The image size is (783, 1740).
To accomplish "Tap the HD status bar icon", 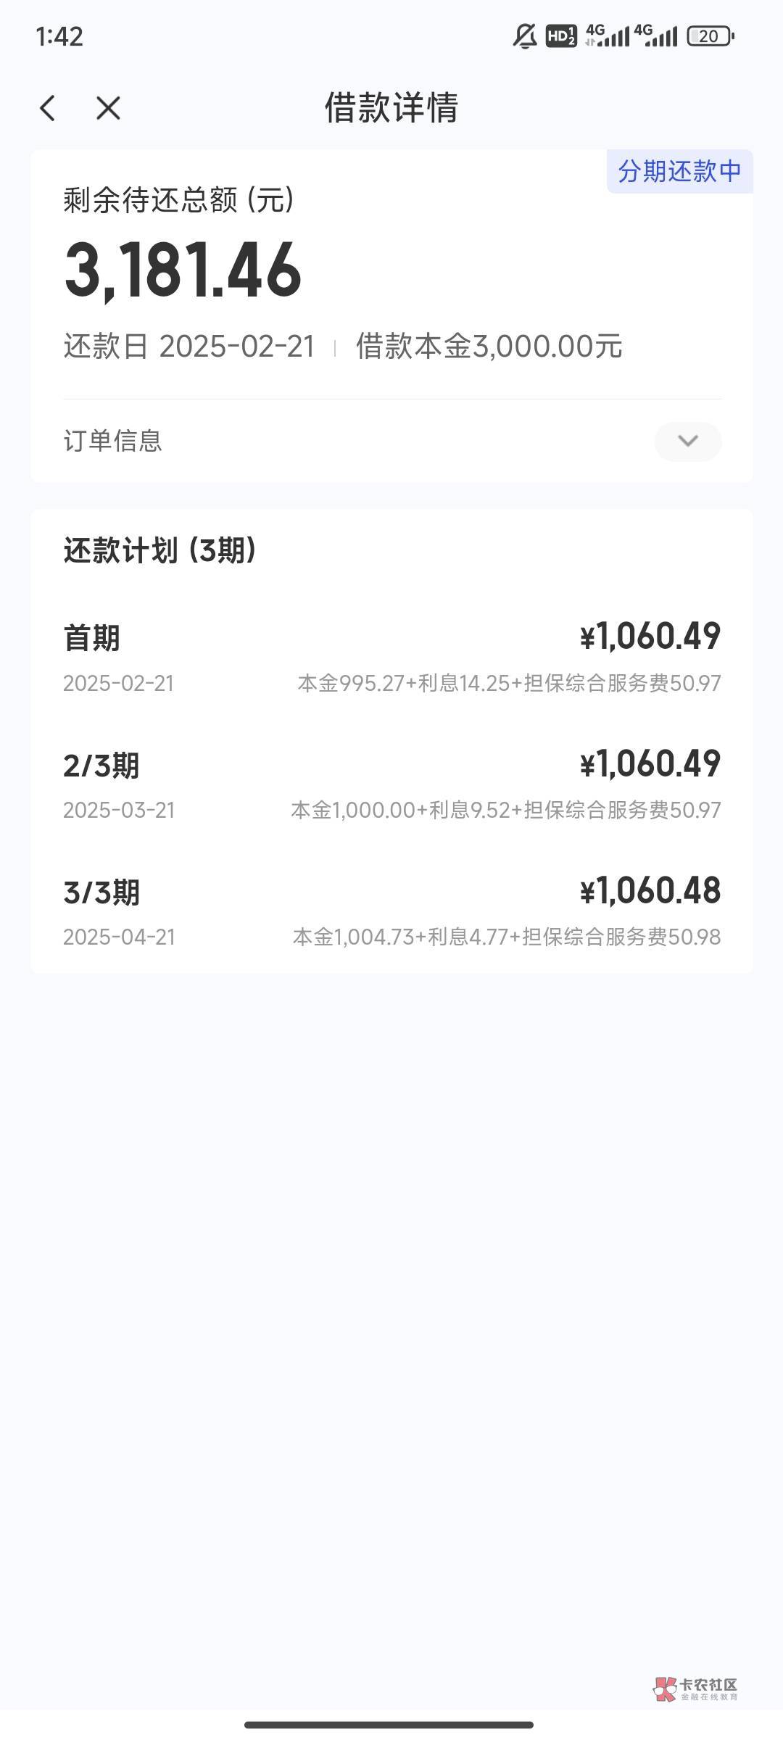I will tap(561, 36).
